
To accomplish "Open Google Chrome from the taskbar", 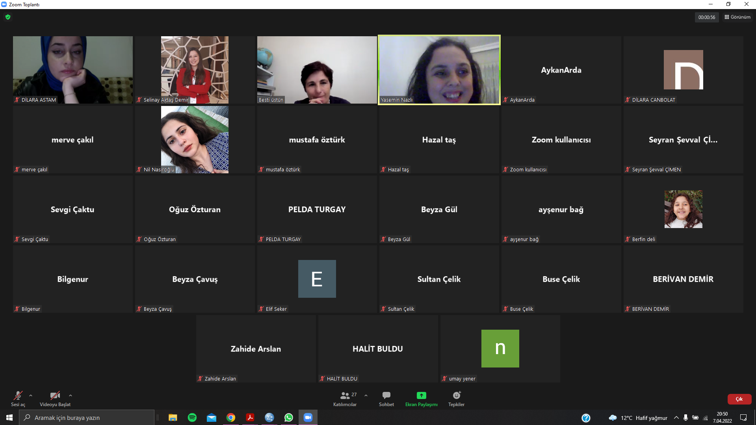I will 231,418.
